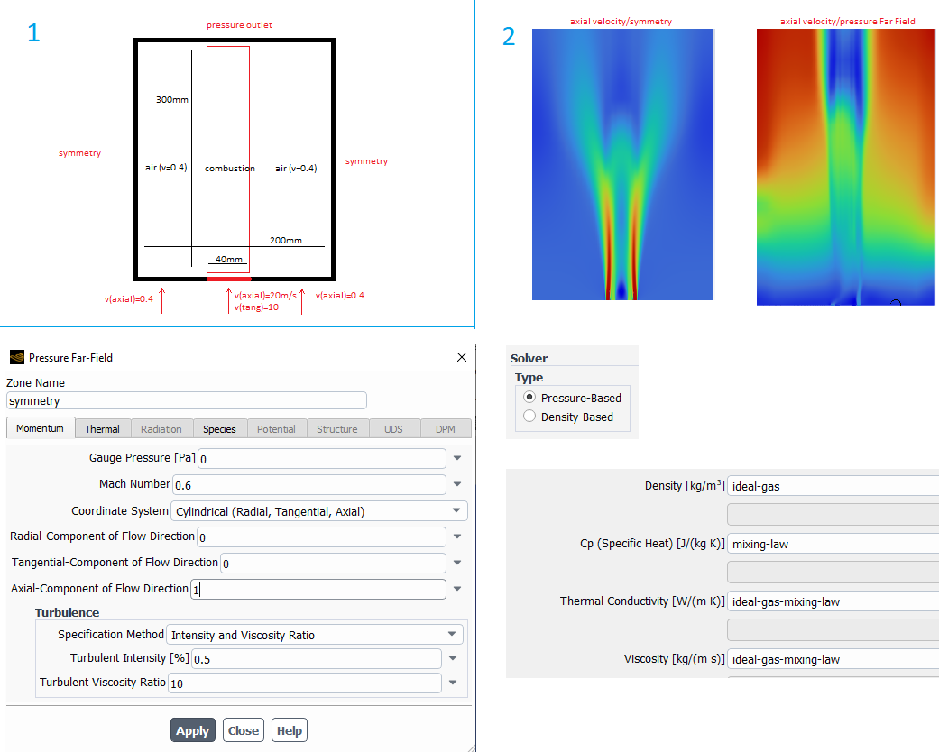Screen dimensions: 939x752
Task: Click the Turbulent Viscosity Ratio input field
Action: pyautogui.click(x=305, y=683)
